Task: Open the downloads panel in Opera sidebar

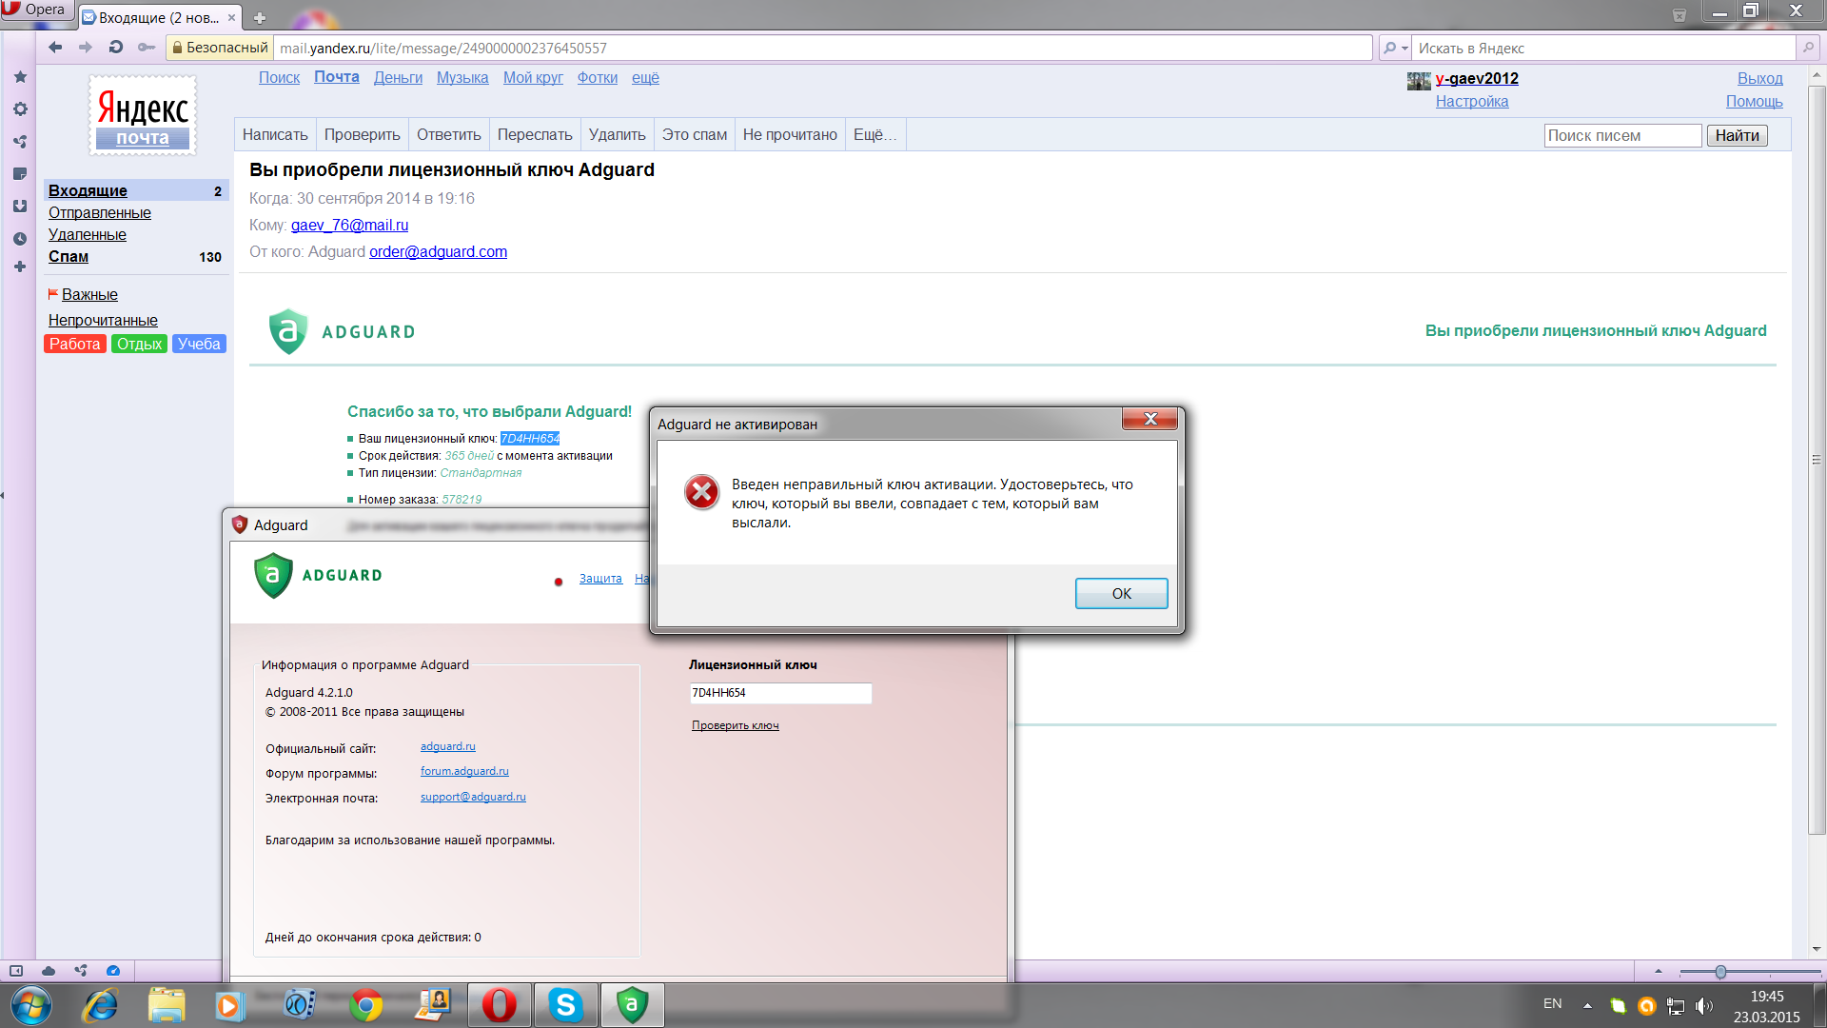Action: tap(20, 207)
